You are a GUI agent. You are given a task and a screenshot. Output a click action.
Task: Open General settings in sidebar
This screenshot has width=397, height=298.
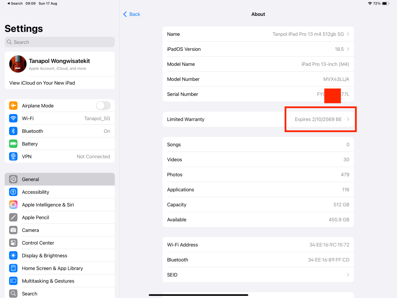[60, 179]
